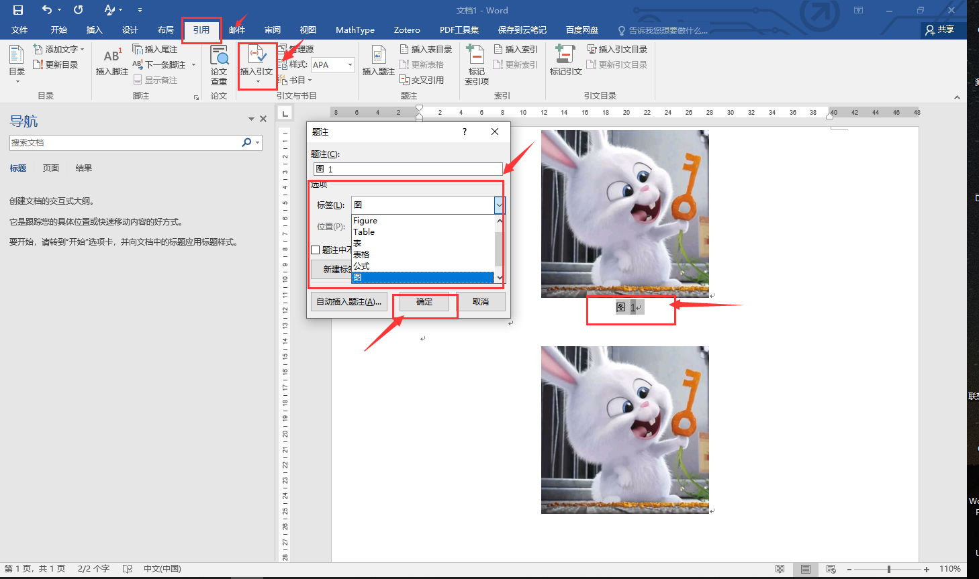Select the print layout view button in status bar
Screen dimensions: 979x579
click(x=806, y=569)
